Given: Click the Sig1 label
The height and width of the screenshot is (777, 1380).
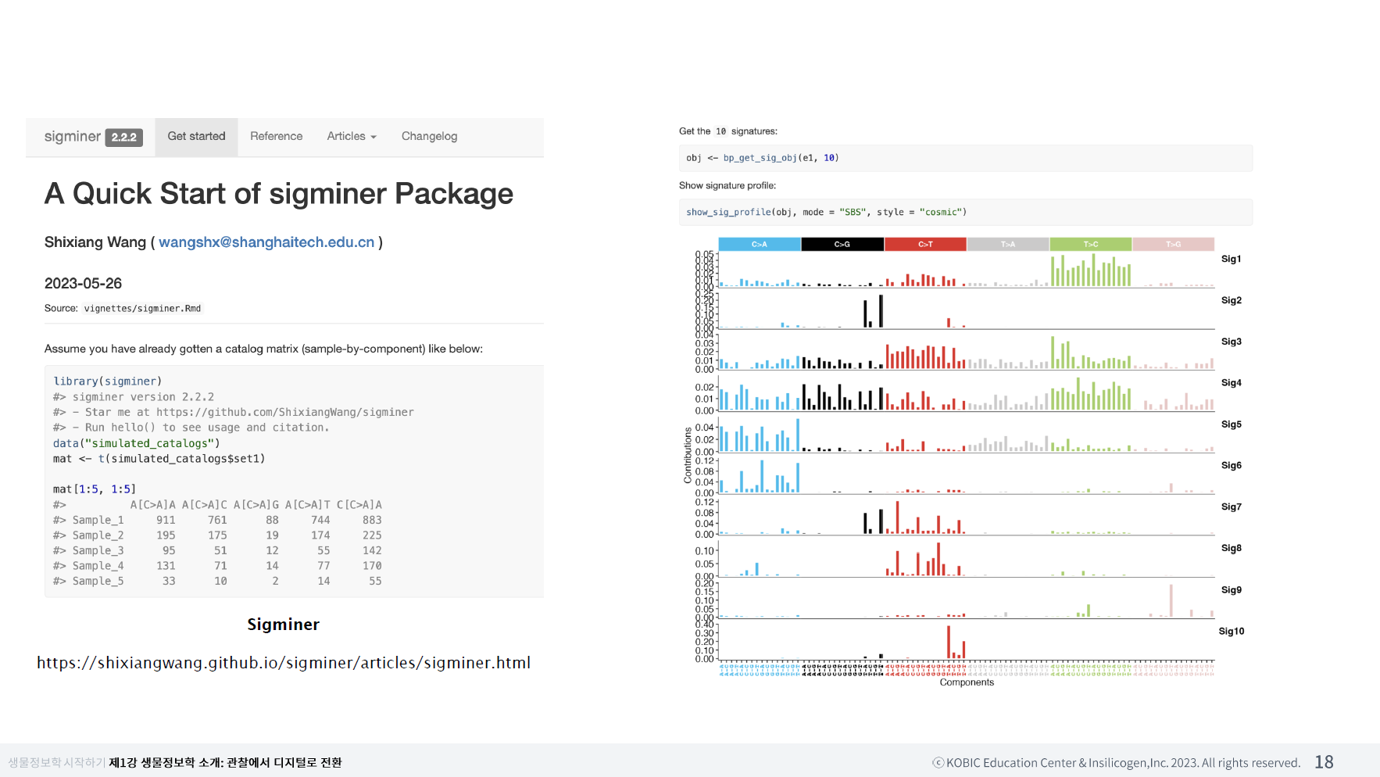Looking at the screenshot, I should click(1232, 259).
